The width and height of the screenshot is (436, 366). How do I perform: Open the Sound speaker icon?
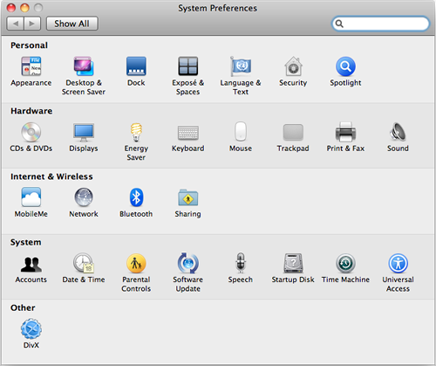pos(398,132)
